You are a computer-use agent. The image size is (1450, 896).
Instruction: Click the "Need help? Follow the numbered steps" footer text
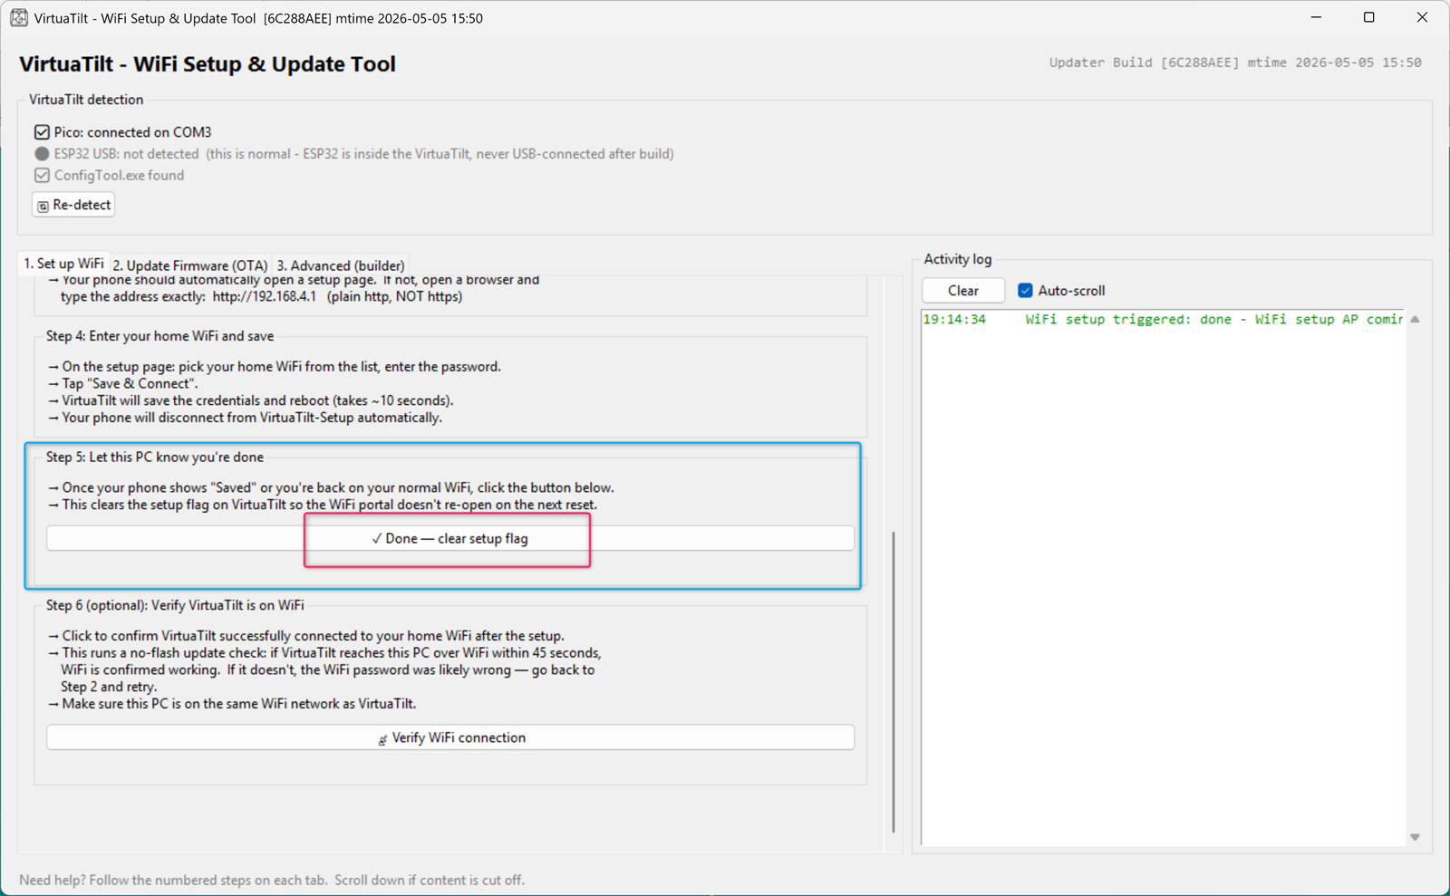click(272, 880)
